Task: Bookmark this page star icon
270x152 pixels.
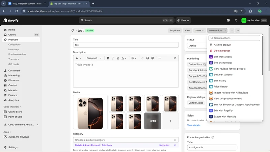Action: tap(241, 11)
